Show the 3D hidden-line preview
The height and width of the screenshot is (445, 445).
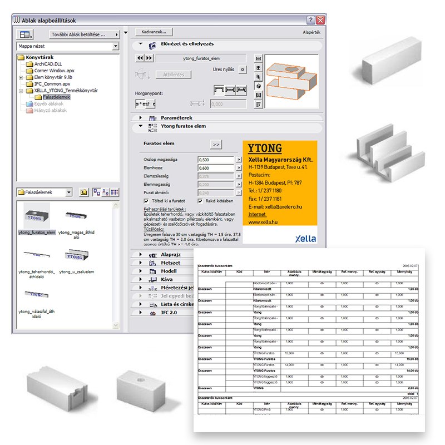[x=258, y=77]
